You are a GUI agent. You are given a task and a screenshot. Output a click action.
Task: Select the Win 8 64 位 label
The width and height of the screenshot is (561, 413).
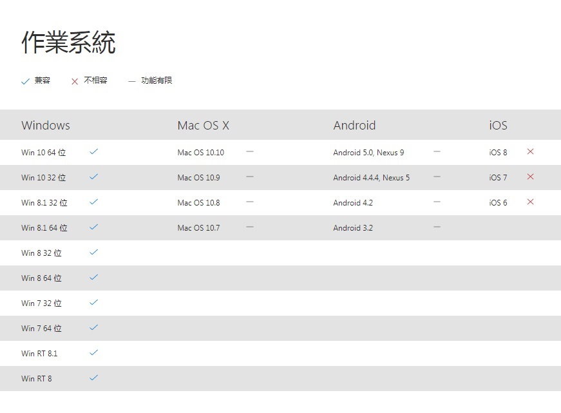[x=41, y=278]
